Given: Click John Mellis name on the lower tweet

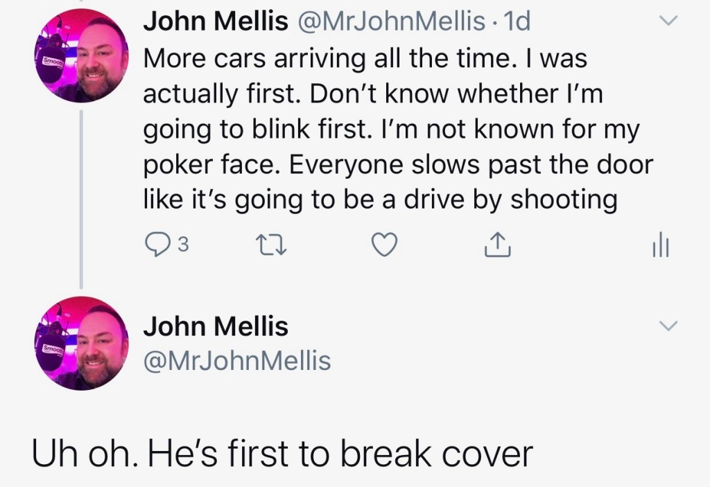Looking at the screenshot, I should 215,326.
